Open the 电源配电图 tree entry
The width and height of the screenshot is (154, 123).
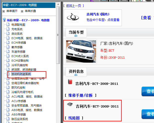tap(18, 25)
